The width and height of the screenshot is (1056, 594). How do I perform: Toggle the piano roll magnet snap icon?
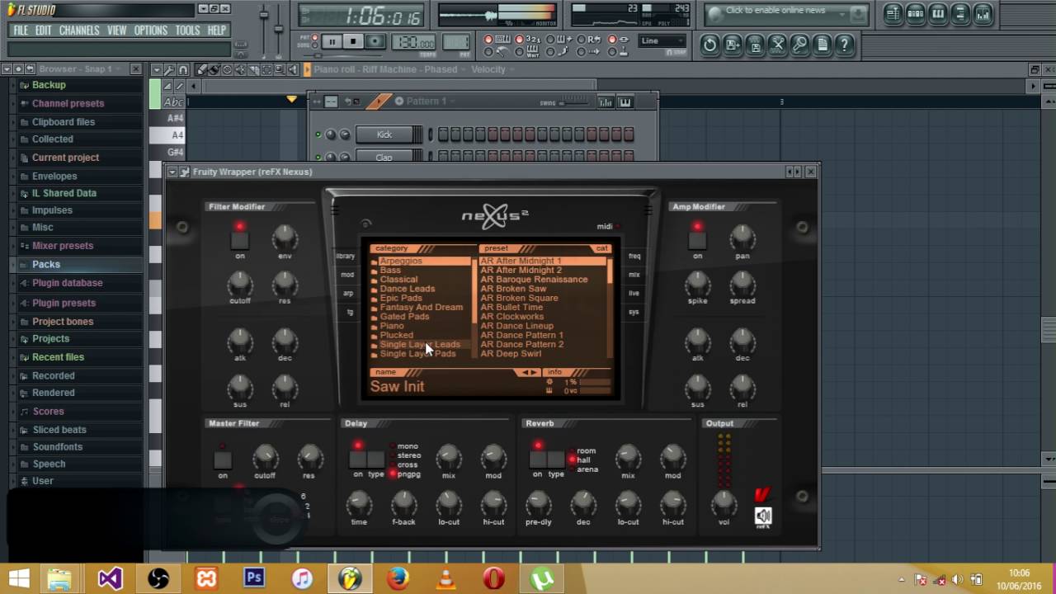point(183,70)
